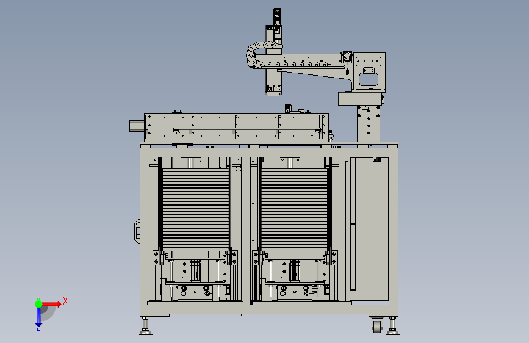
Task: Select the robot support column
Action: click(369, 123)
